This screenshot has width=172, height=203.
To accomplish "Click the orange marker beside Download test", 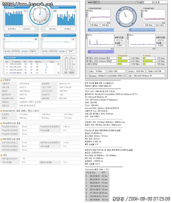I will [88, 8].
